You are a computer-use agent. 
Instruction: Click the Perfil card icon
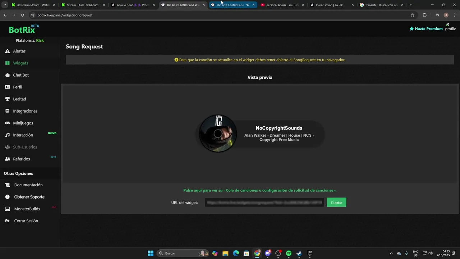click(x=8, y=87)
